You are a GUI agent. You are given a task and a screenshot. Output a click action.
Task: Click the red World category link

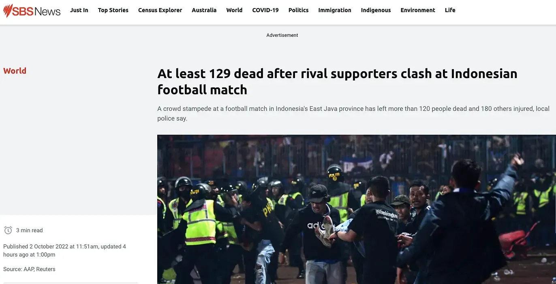(x=15, y=71)
